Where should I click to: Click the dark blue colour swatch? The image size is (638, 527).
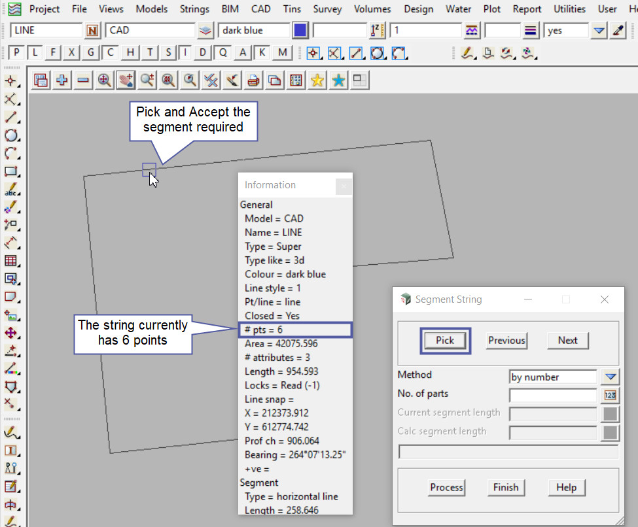(300, 31)
